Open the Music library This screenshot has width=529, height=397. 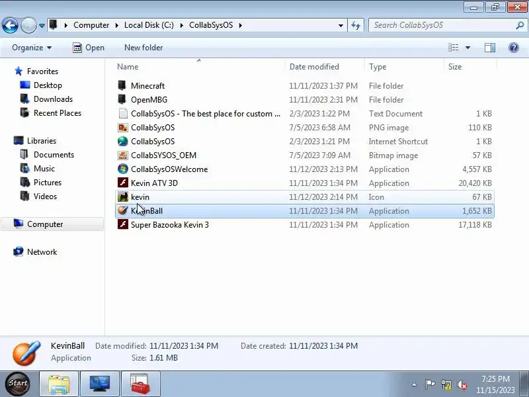tap(37, 169)
